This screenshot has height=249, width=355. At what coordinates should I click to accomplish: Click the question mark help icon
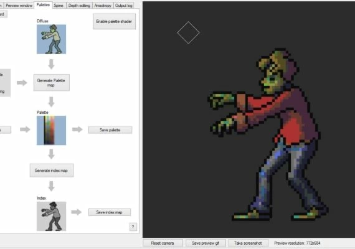pos(133,227)
